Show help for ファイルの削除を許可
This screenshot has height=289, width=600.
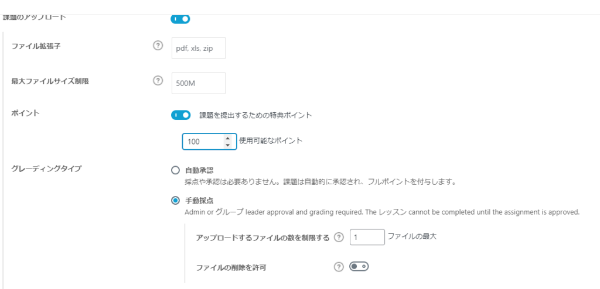tap(339, 267)
